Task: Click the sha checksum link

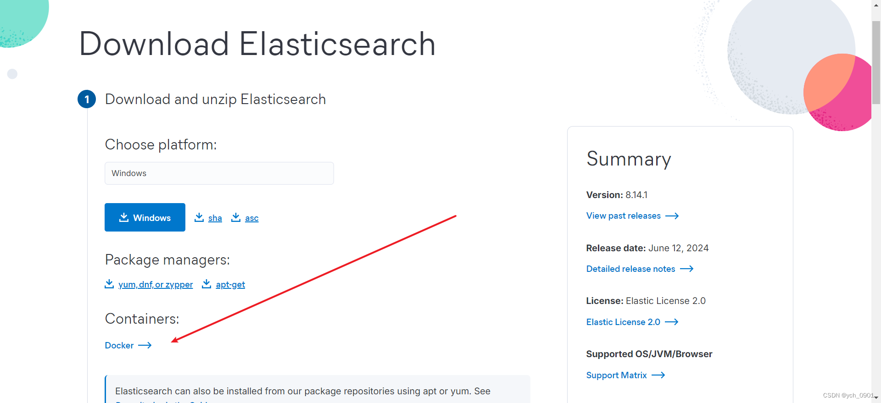Action: [214, 218]
